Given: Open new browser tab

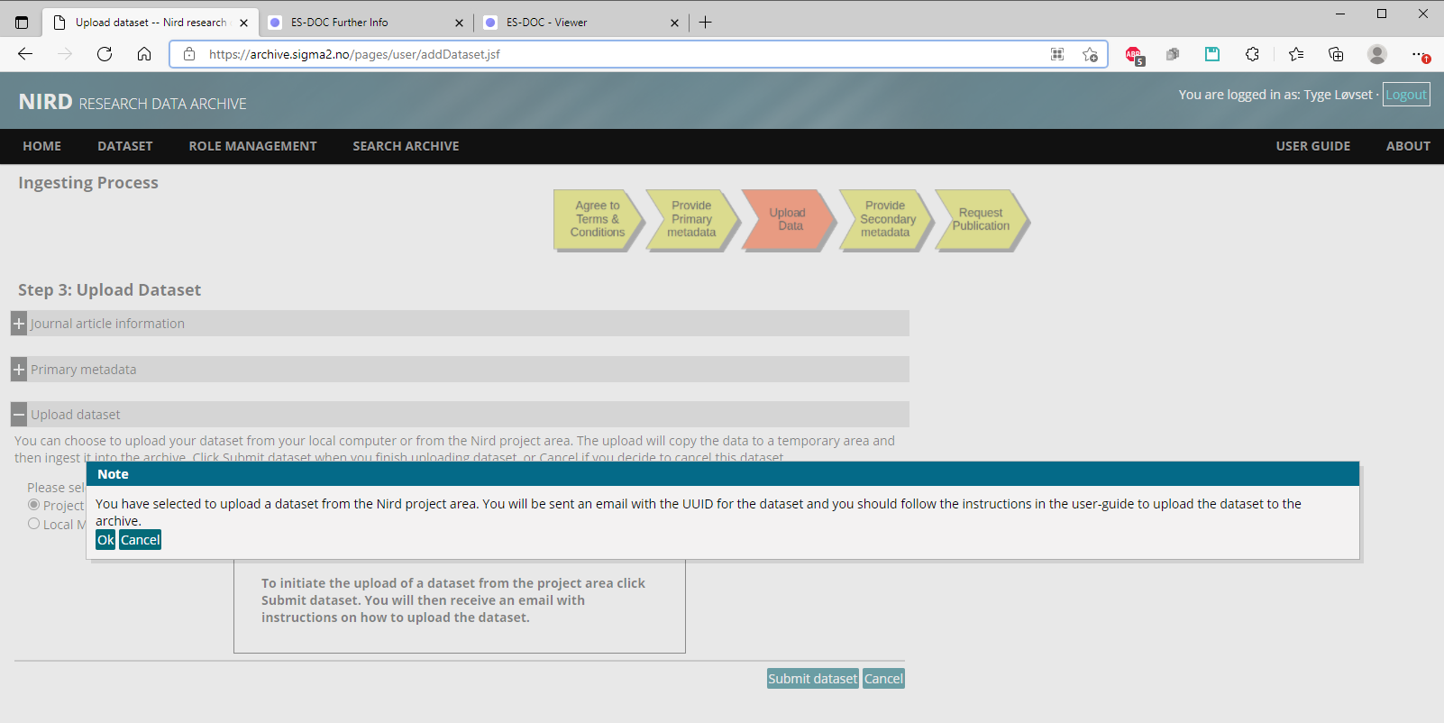Looking at the screenshot, I should click(705, 23).
